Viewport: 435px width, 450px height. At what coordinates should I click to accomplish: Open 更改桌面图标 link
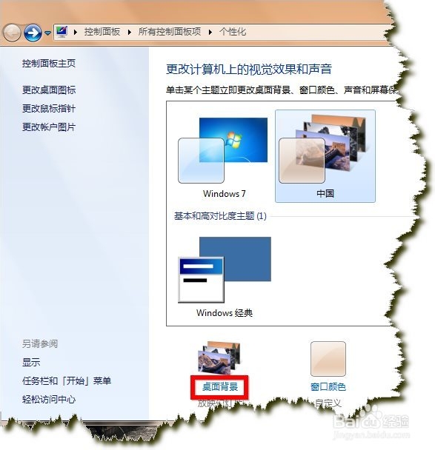[49, 90]
